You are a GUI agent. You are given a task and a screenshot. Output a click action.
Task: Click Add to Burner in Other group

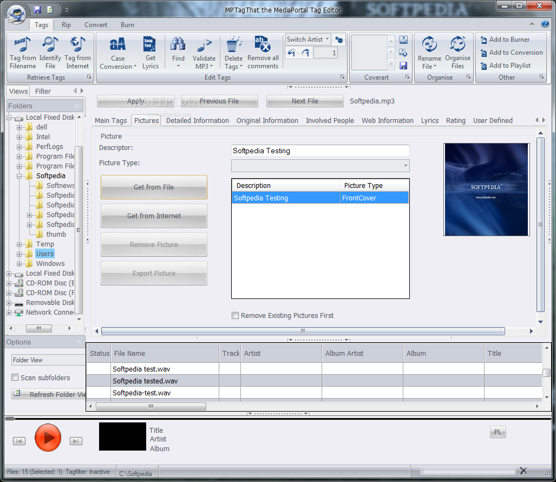tap(505, 40)
